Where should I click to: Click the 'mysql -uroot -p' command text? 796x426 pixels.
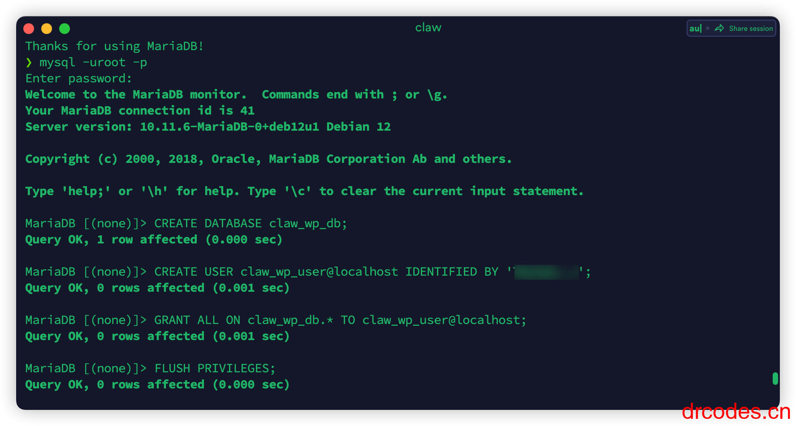(x=93, y=63)
